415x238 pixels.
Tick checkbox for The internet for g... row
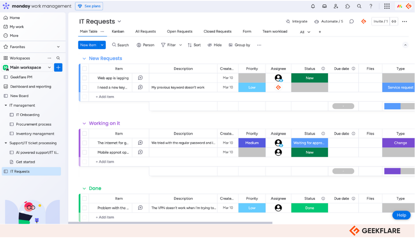(x=85, y=143)
